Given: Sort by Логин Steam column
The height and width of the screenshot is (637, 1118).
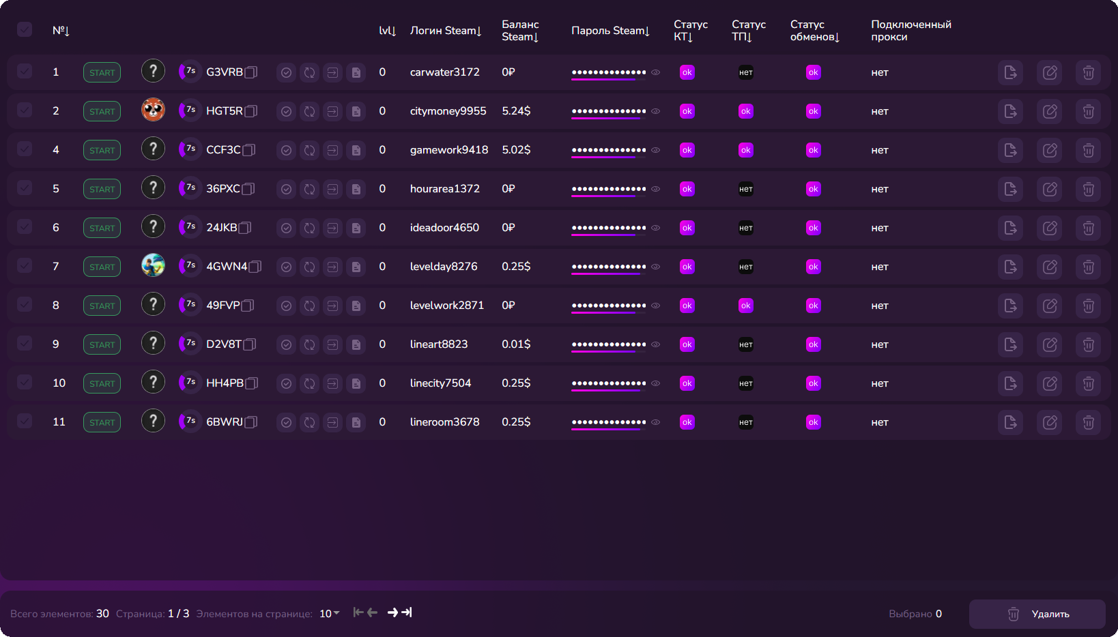Looking at the screenshot, I should pos(446,31).
